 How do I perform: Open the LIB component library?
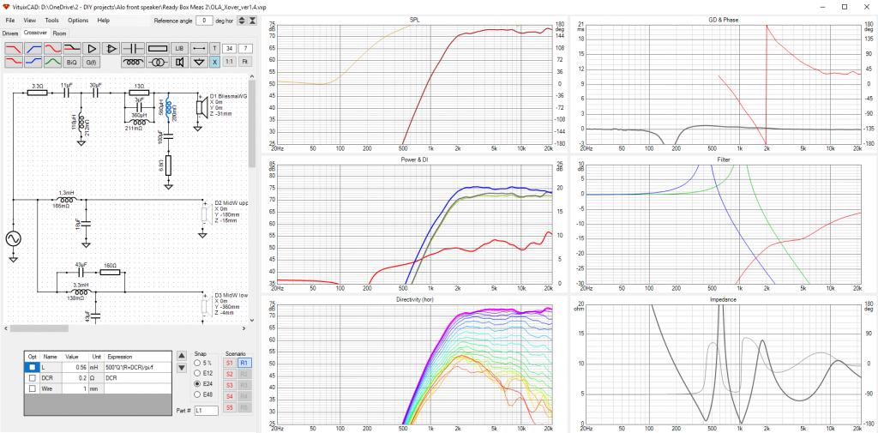click(x=180, y=48)
